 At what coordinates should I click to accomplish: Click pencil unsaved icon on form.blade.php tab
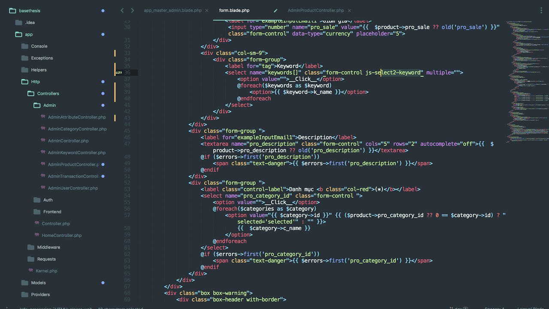(x=275, y=10)
